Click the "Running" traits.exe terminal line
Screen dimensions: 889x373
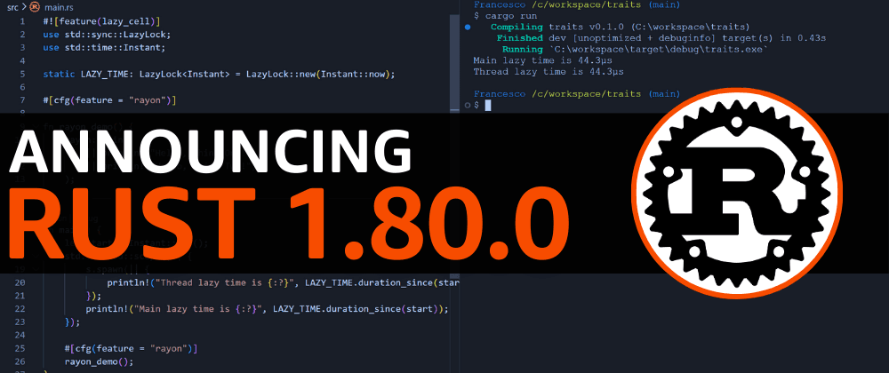635,49
